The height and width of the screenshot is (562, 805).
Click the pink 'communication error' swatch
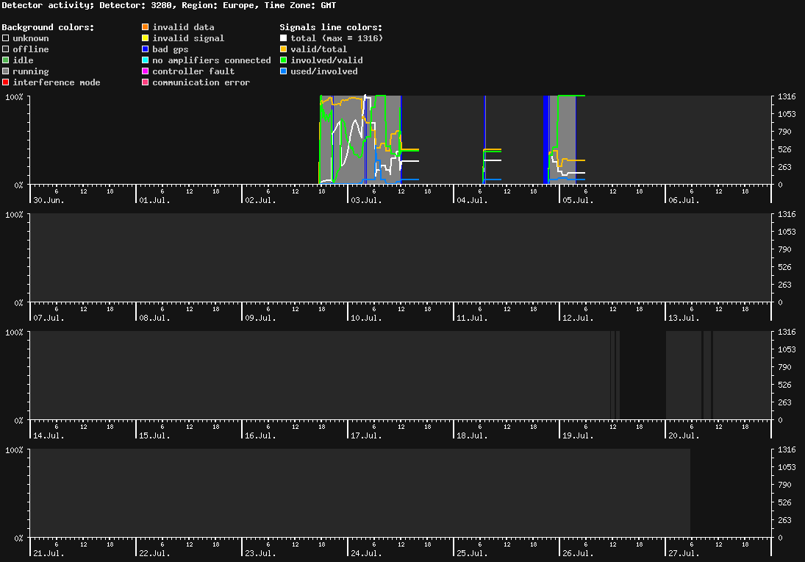click(x=146, y=82)
